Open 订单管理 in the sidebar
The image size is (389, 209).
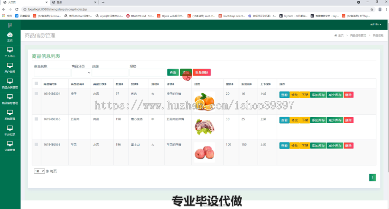10,146
